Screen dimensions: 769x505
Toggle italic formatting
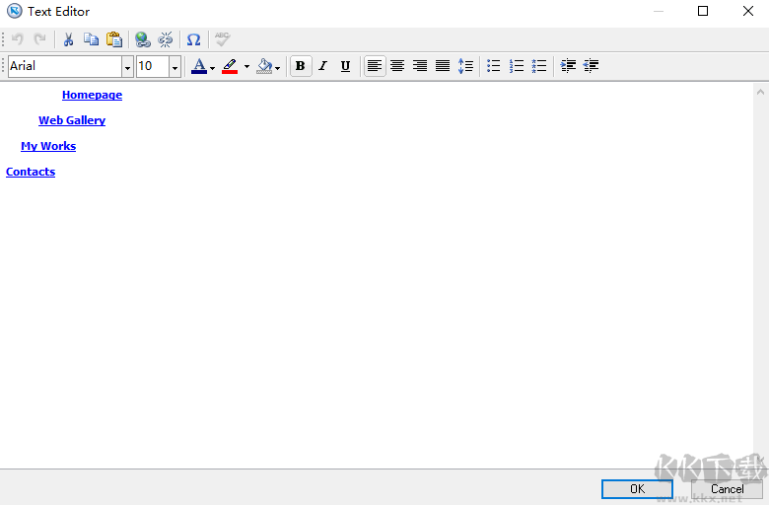pyautogui.click(x=322, y=66)
